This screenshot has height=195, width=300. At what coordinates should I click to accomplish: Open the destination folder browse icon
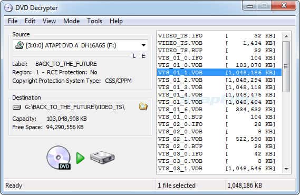click(x=143, y=106)
